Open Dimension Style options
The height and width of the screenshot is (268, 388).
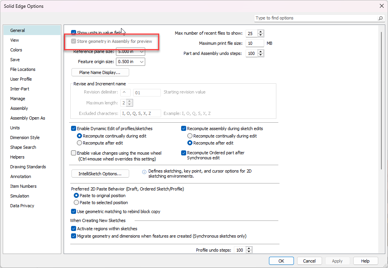click(32, 138)
